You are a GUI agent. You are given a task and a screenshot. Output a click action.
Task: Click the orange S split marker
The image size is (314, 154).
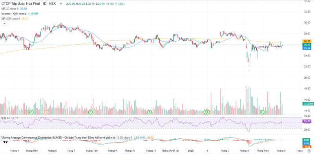click(46, 112)
